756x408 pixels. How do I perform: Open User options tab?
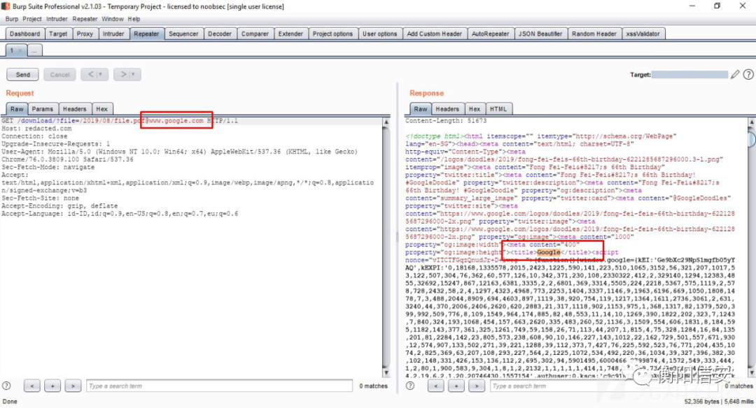380,34
